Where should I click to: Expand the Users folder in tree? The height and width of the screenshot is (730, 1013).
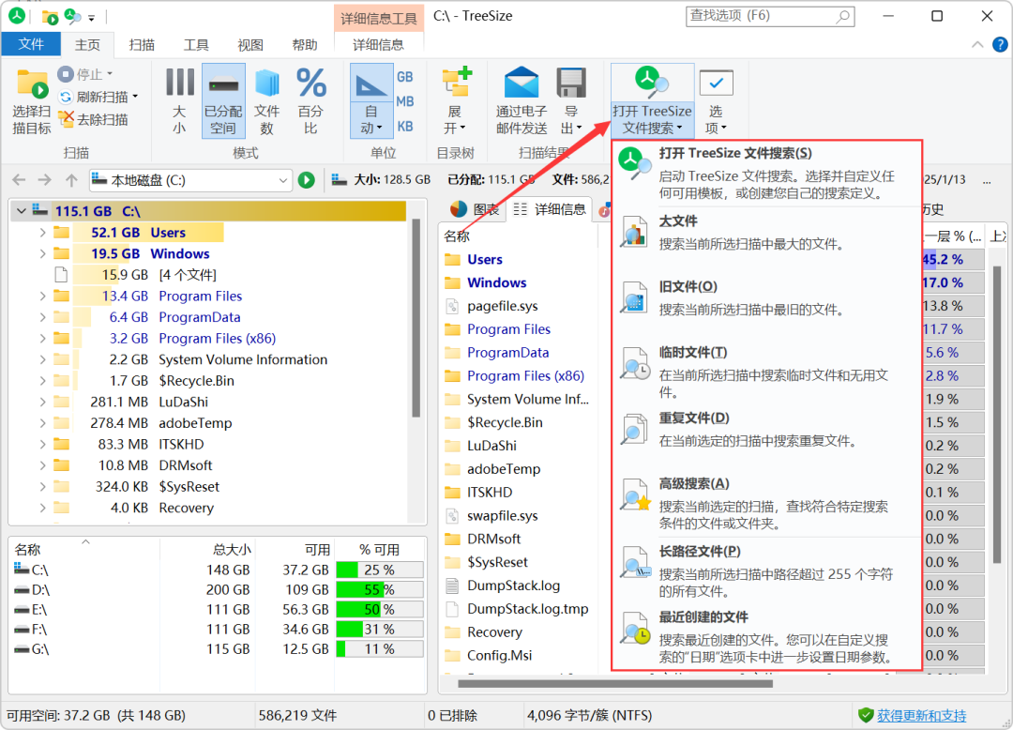click(x=42, y=233)
